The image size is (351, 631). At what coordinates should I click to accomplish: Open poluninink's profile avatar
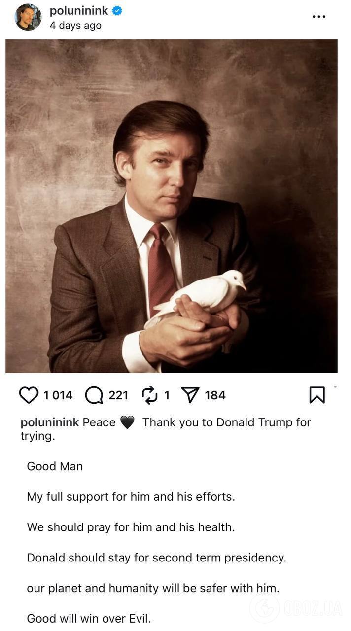[x=28, y=17]
